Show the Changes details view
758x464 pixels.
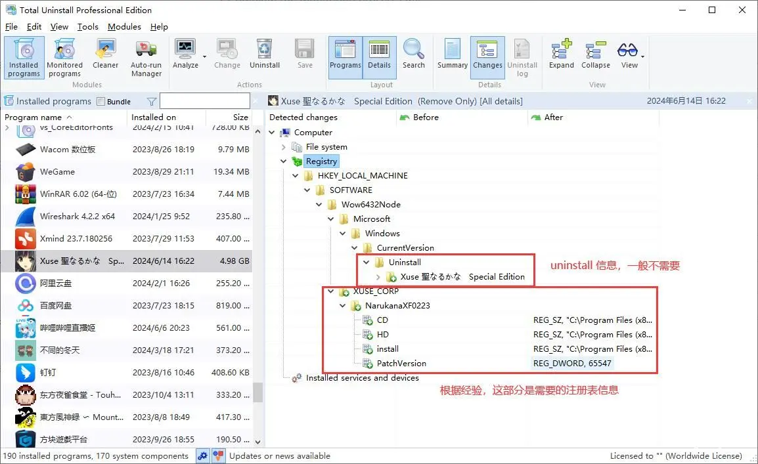tap(487, 58)
